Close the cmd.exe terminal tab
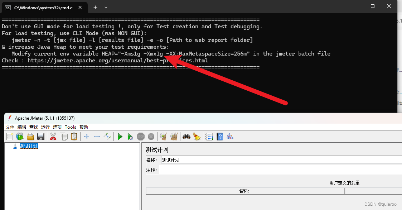The image size is (402, 210). coord(80,8)
